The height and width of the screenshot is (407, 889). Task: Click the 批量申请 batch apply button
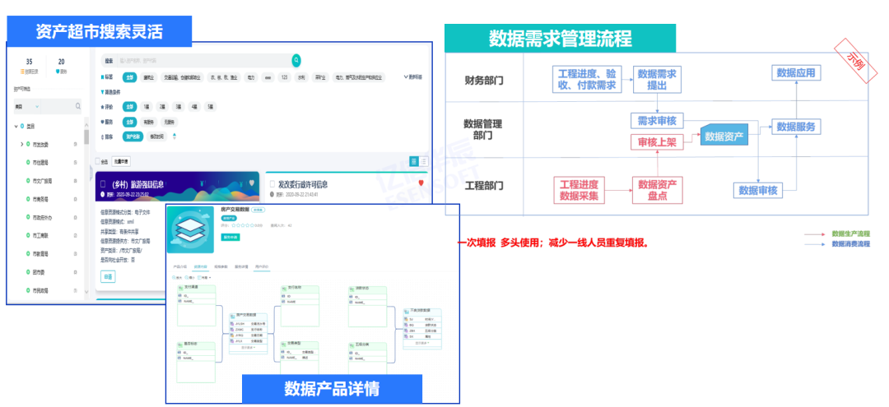tap(120, 161)
